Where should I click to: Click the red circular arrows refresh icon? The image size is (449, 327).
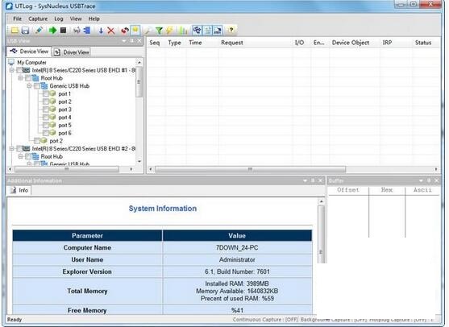pos(125,31)
